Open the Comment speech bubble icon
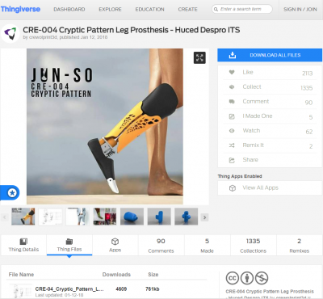 coord(232,102)
